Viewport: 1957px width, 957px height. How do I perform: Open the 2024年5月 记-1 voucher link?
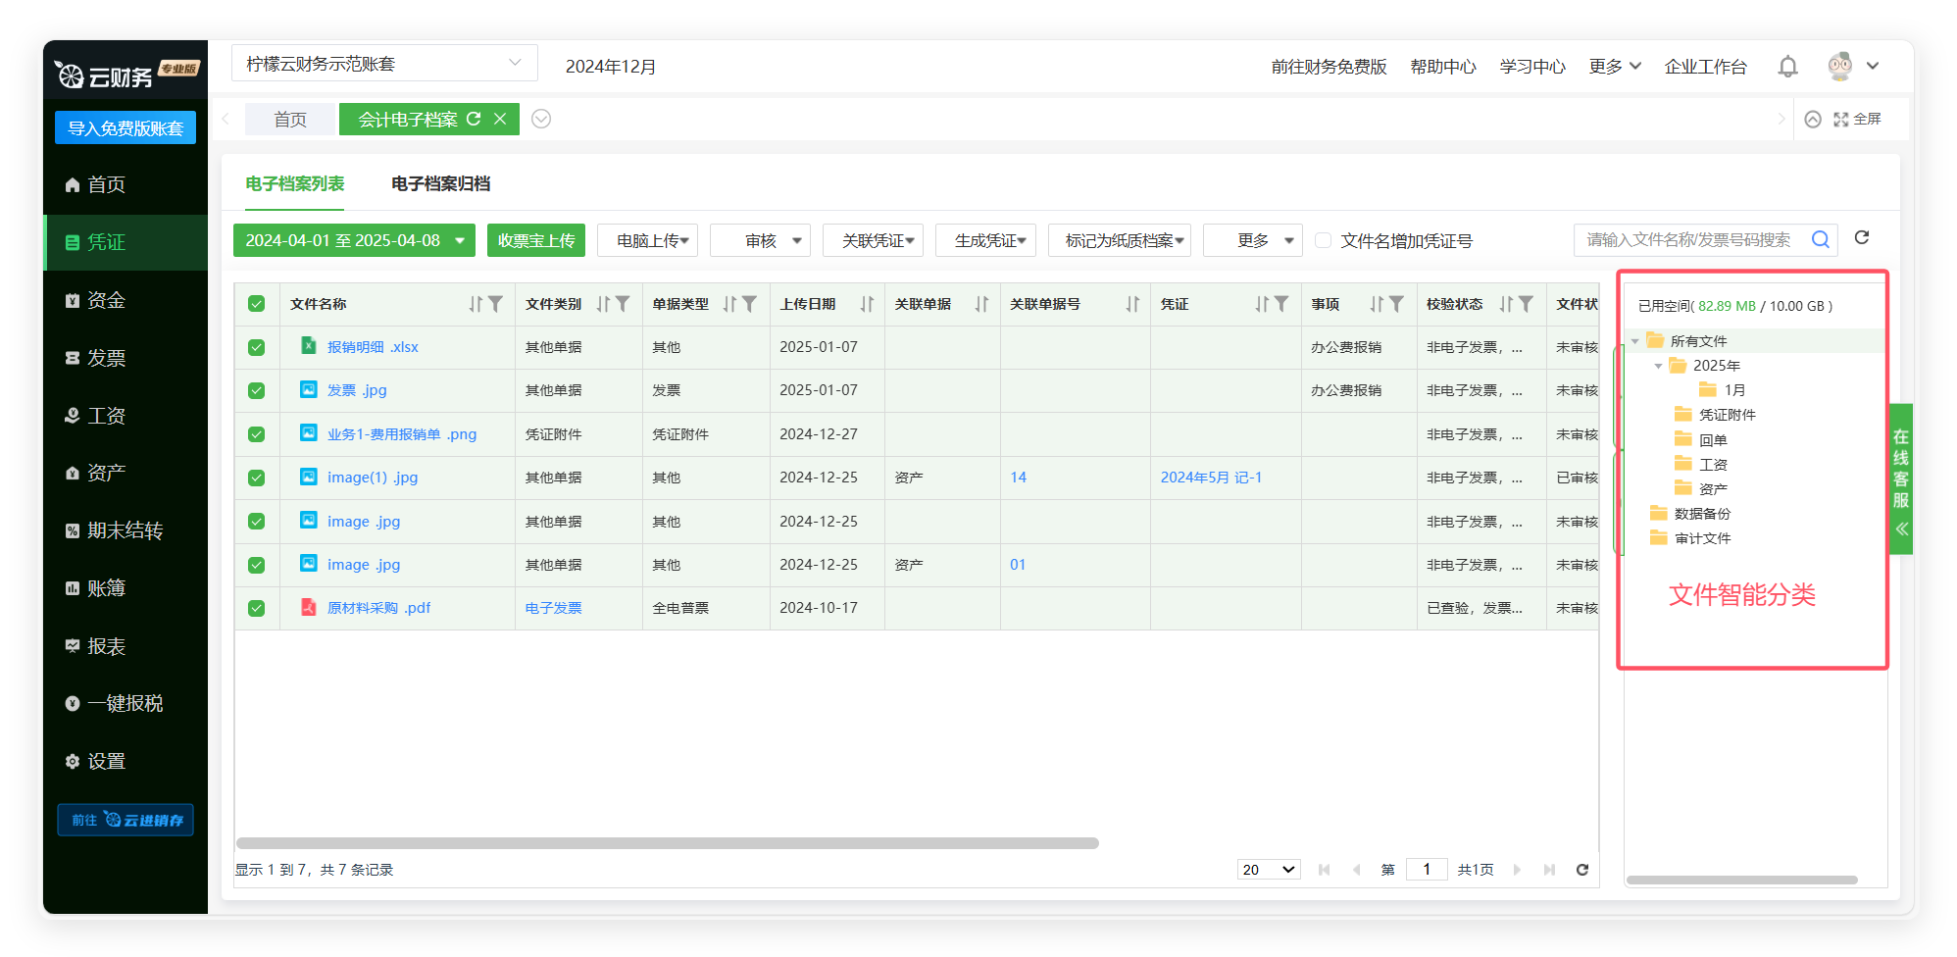pos(1211,478)
